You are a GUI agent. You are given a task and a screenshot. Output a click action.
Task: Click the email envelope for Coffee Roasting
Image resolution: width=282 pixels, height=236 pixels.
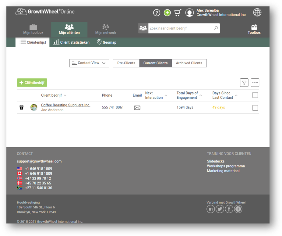point(137,108)
